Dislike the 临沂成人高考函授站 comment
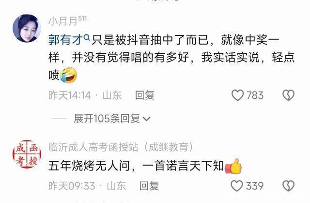Screen dimensions: 310x203 tap(289, 186)
